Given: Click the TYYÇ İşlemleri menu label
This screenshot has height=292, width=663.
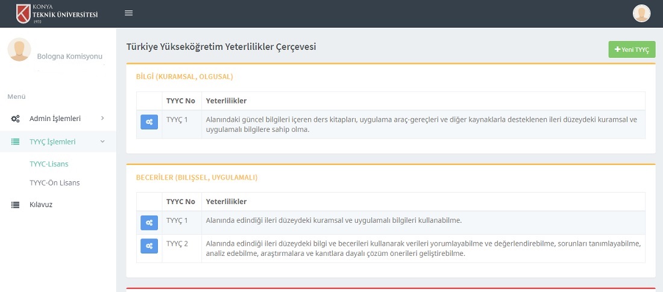Looking at the screenshot, I should tap(52, 142).
